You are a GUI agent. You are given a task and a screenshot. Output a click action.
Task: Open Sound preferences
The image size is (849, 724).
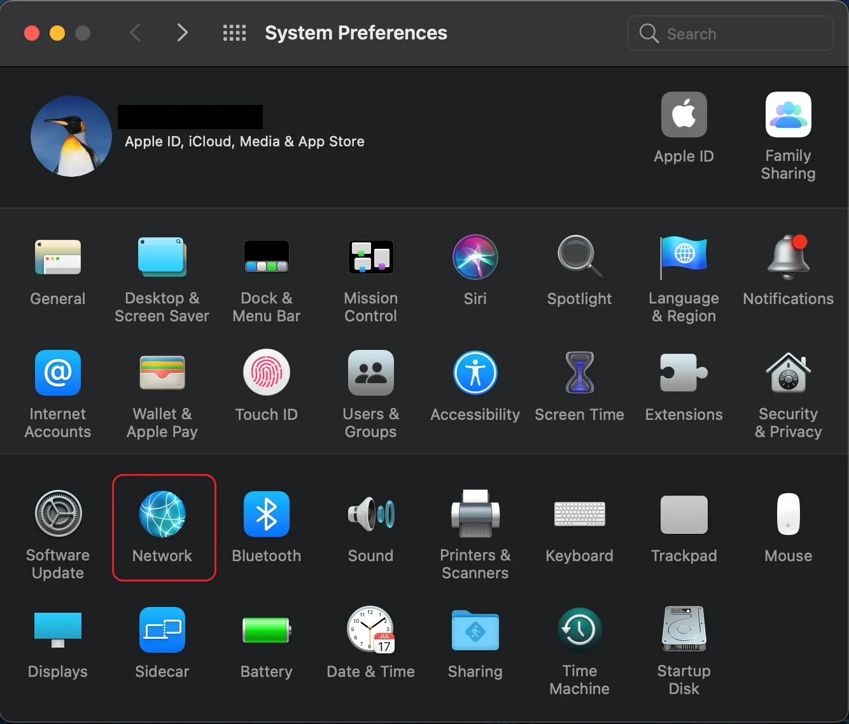371,527
